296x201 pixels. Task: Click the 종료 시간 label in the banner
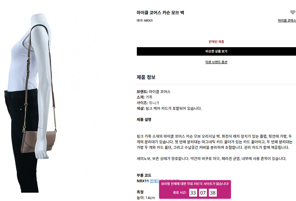point(180,192)
